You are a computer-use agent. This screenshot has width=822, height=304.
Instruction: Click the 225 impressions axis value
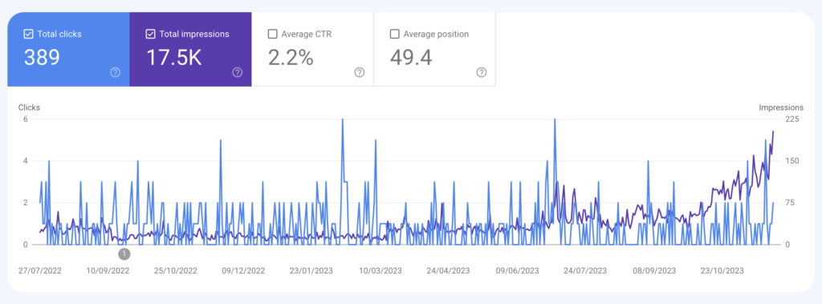[791, 119]
